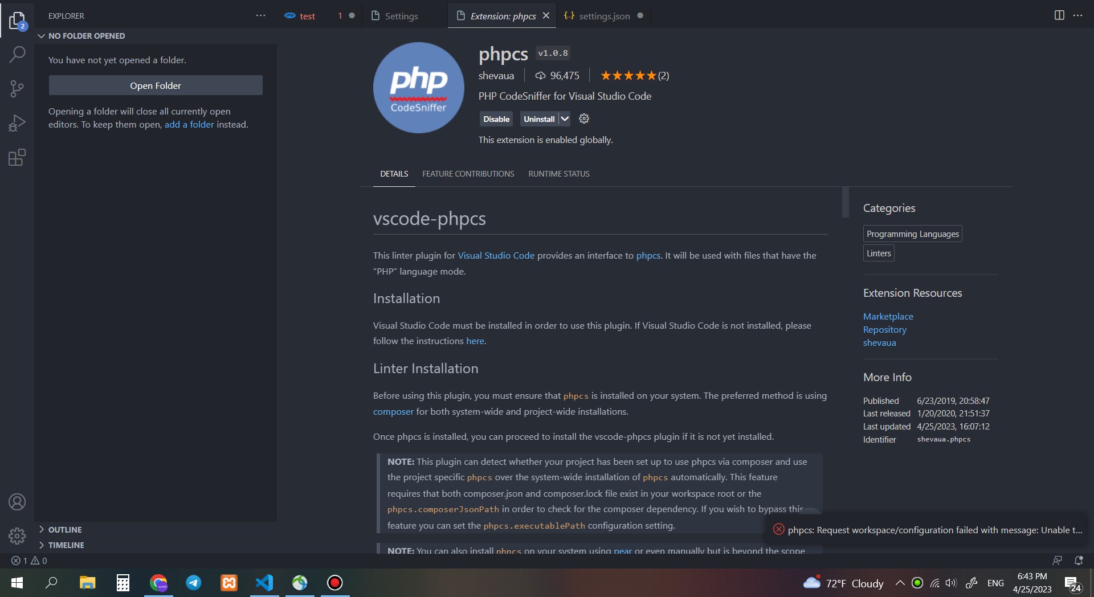Click the Disable extension button
Viewport: 1094px width, 597px height.
(496, 119)
